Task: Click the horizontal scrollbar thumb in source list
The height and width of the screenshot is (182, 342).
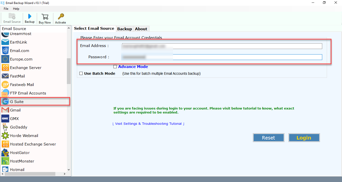Action: [30, 174]
